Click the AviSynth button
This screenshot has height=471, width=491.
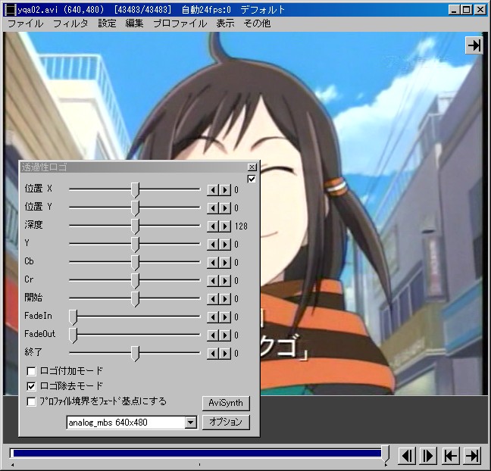[226, 403]
